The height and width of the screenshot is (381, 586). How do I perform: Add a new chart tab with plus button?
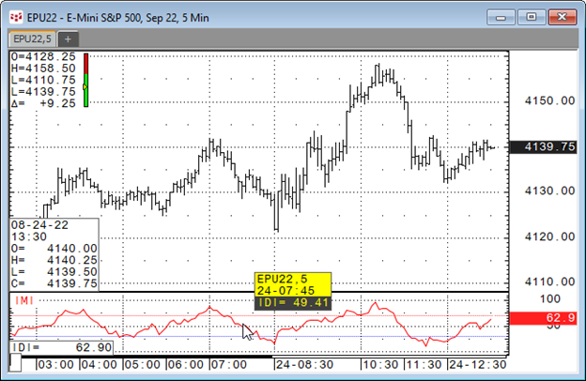[x=69, y=38]
